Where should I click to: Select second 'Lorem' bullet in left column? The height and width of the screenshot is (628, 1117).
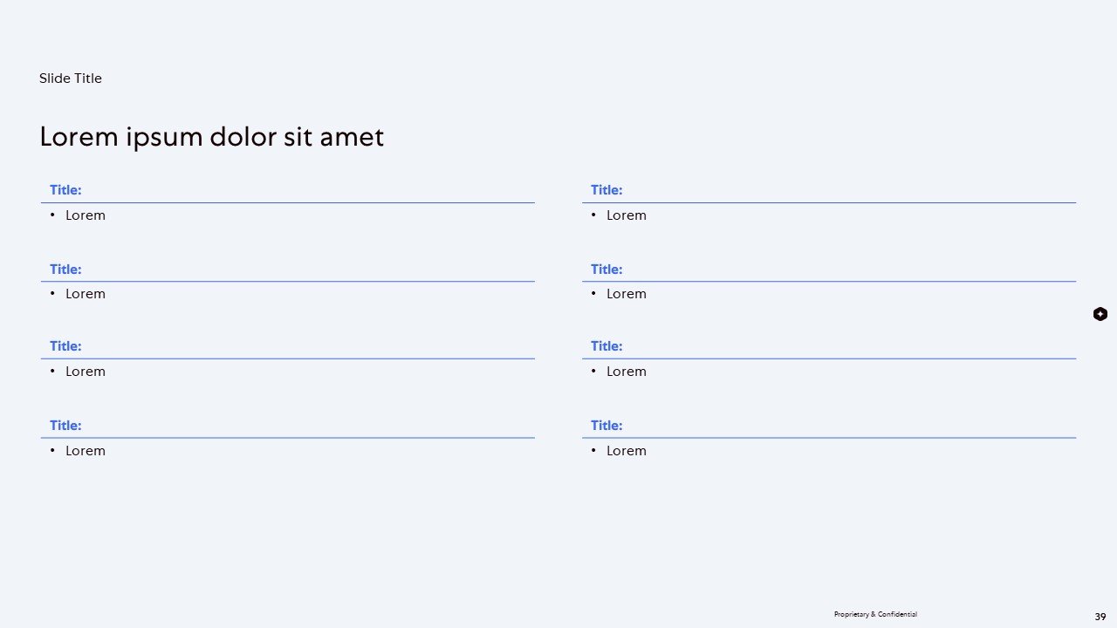click(86, 294)
